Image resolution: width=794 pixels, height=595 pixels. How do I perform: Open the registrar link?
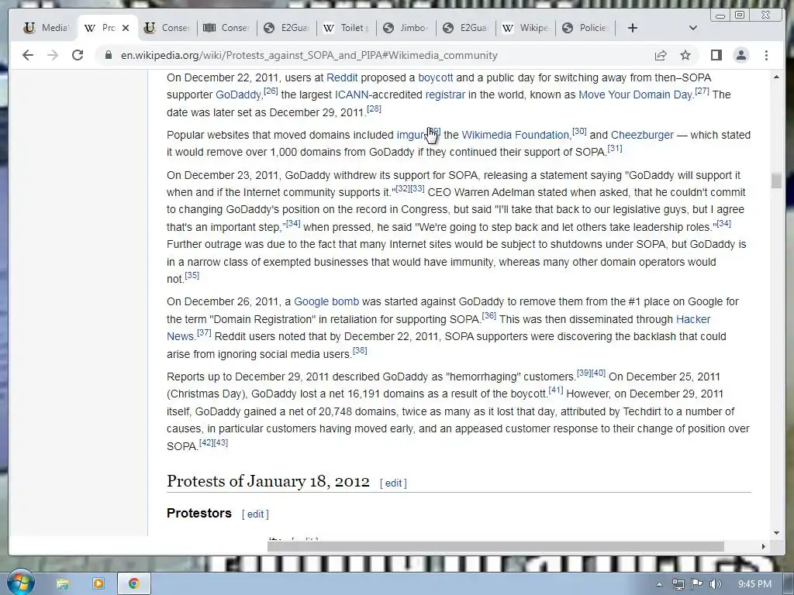point(445,95)
